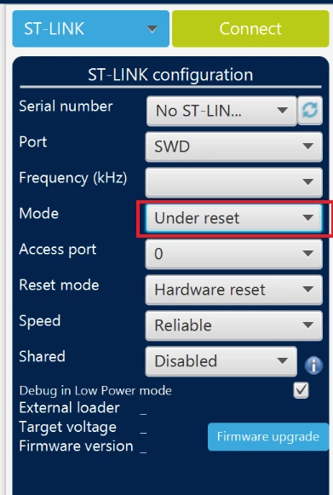The width and height of the screenshot is (333, 495).
Task: Open the ST-LINK interface type dropdown
Action: click(x=91, y=29)
